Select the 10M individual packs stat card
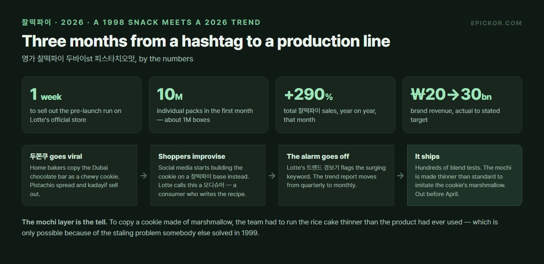 click(x=209, y=105)
